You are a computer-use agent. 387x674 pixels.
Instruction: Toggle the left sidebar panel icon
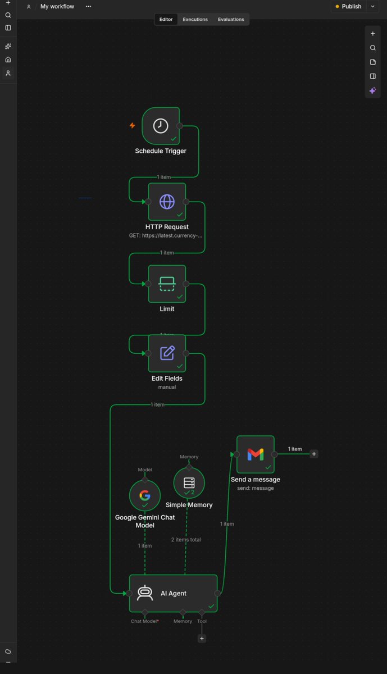pos(8,28)
